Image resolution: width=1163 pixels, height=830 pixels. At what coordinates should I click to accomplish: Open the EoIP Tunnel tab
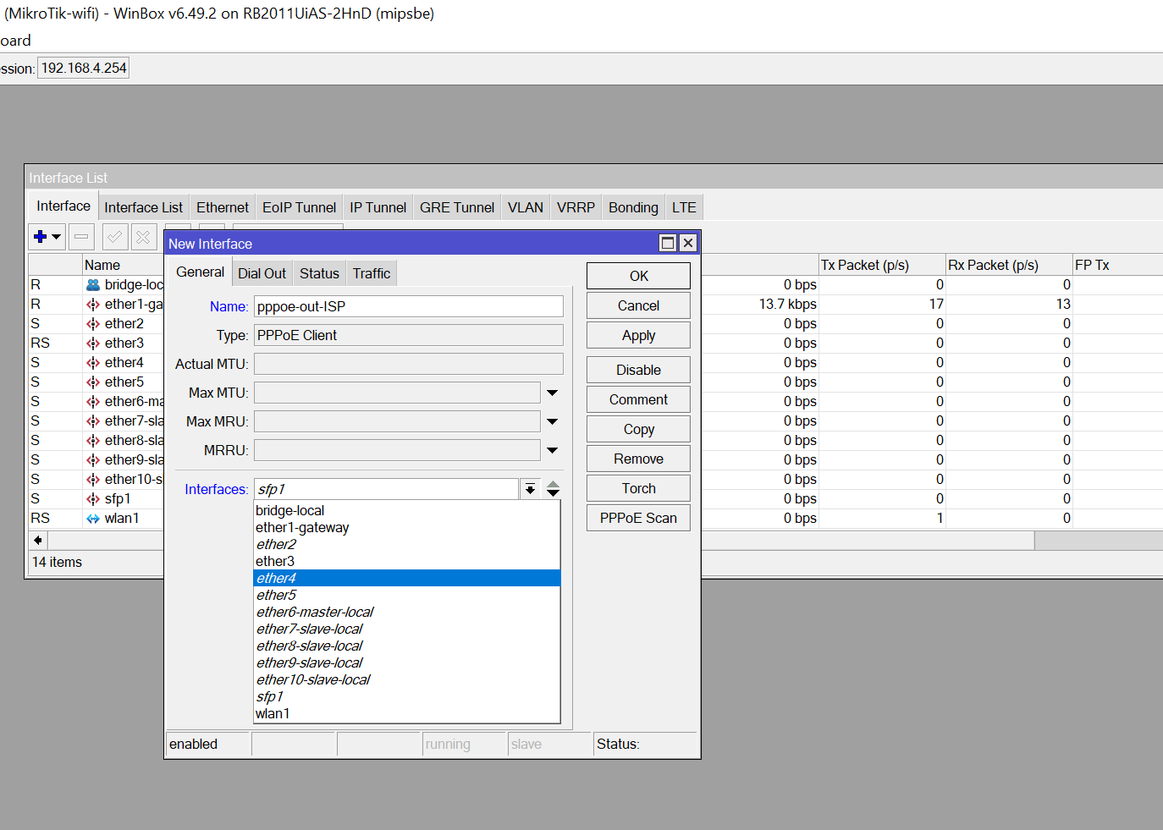(x=299, y=208)
